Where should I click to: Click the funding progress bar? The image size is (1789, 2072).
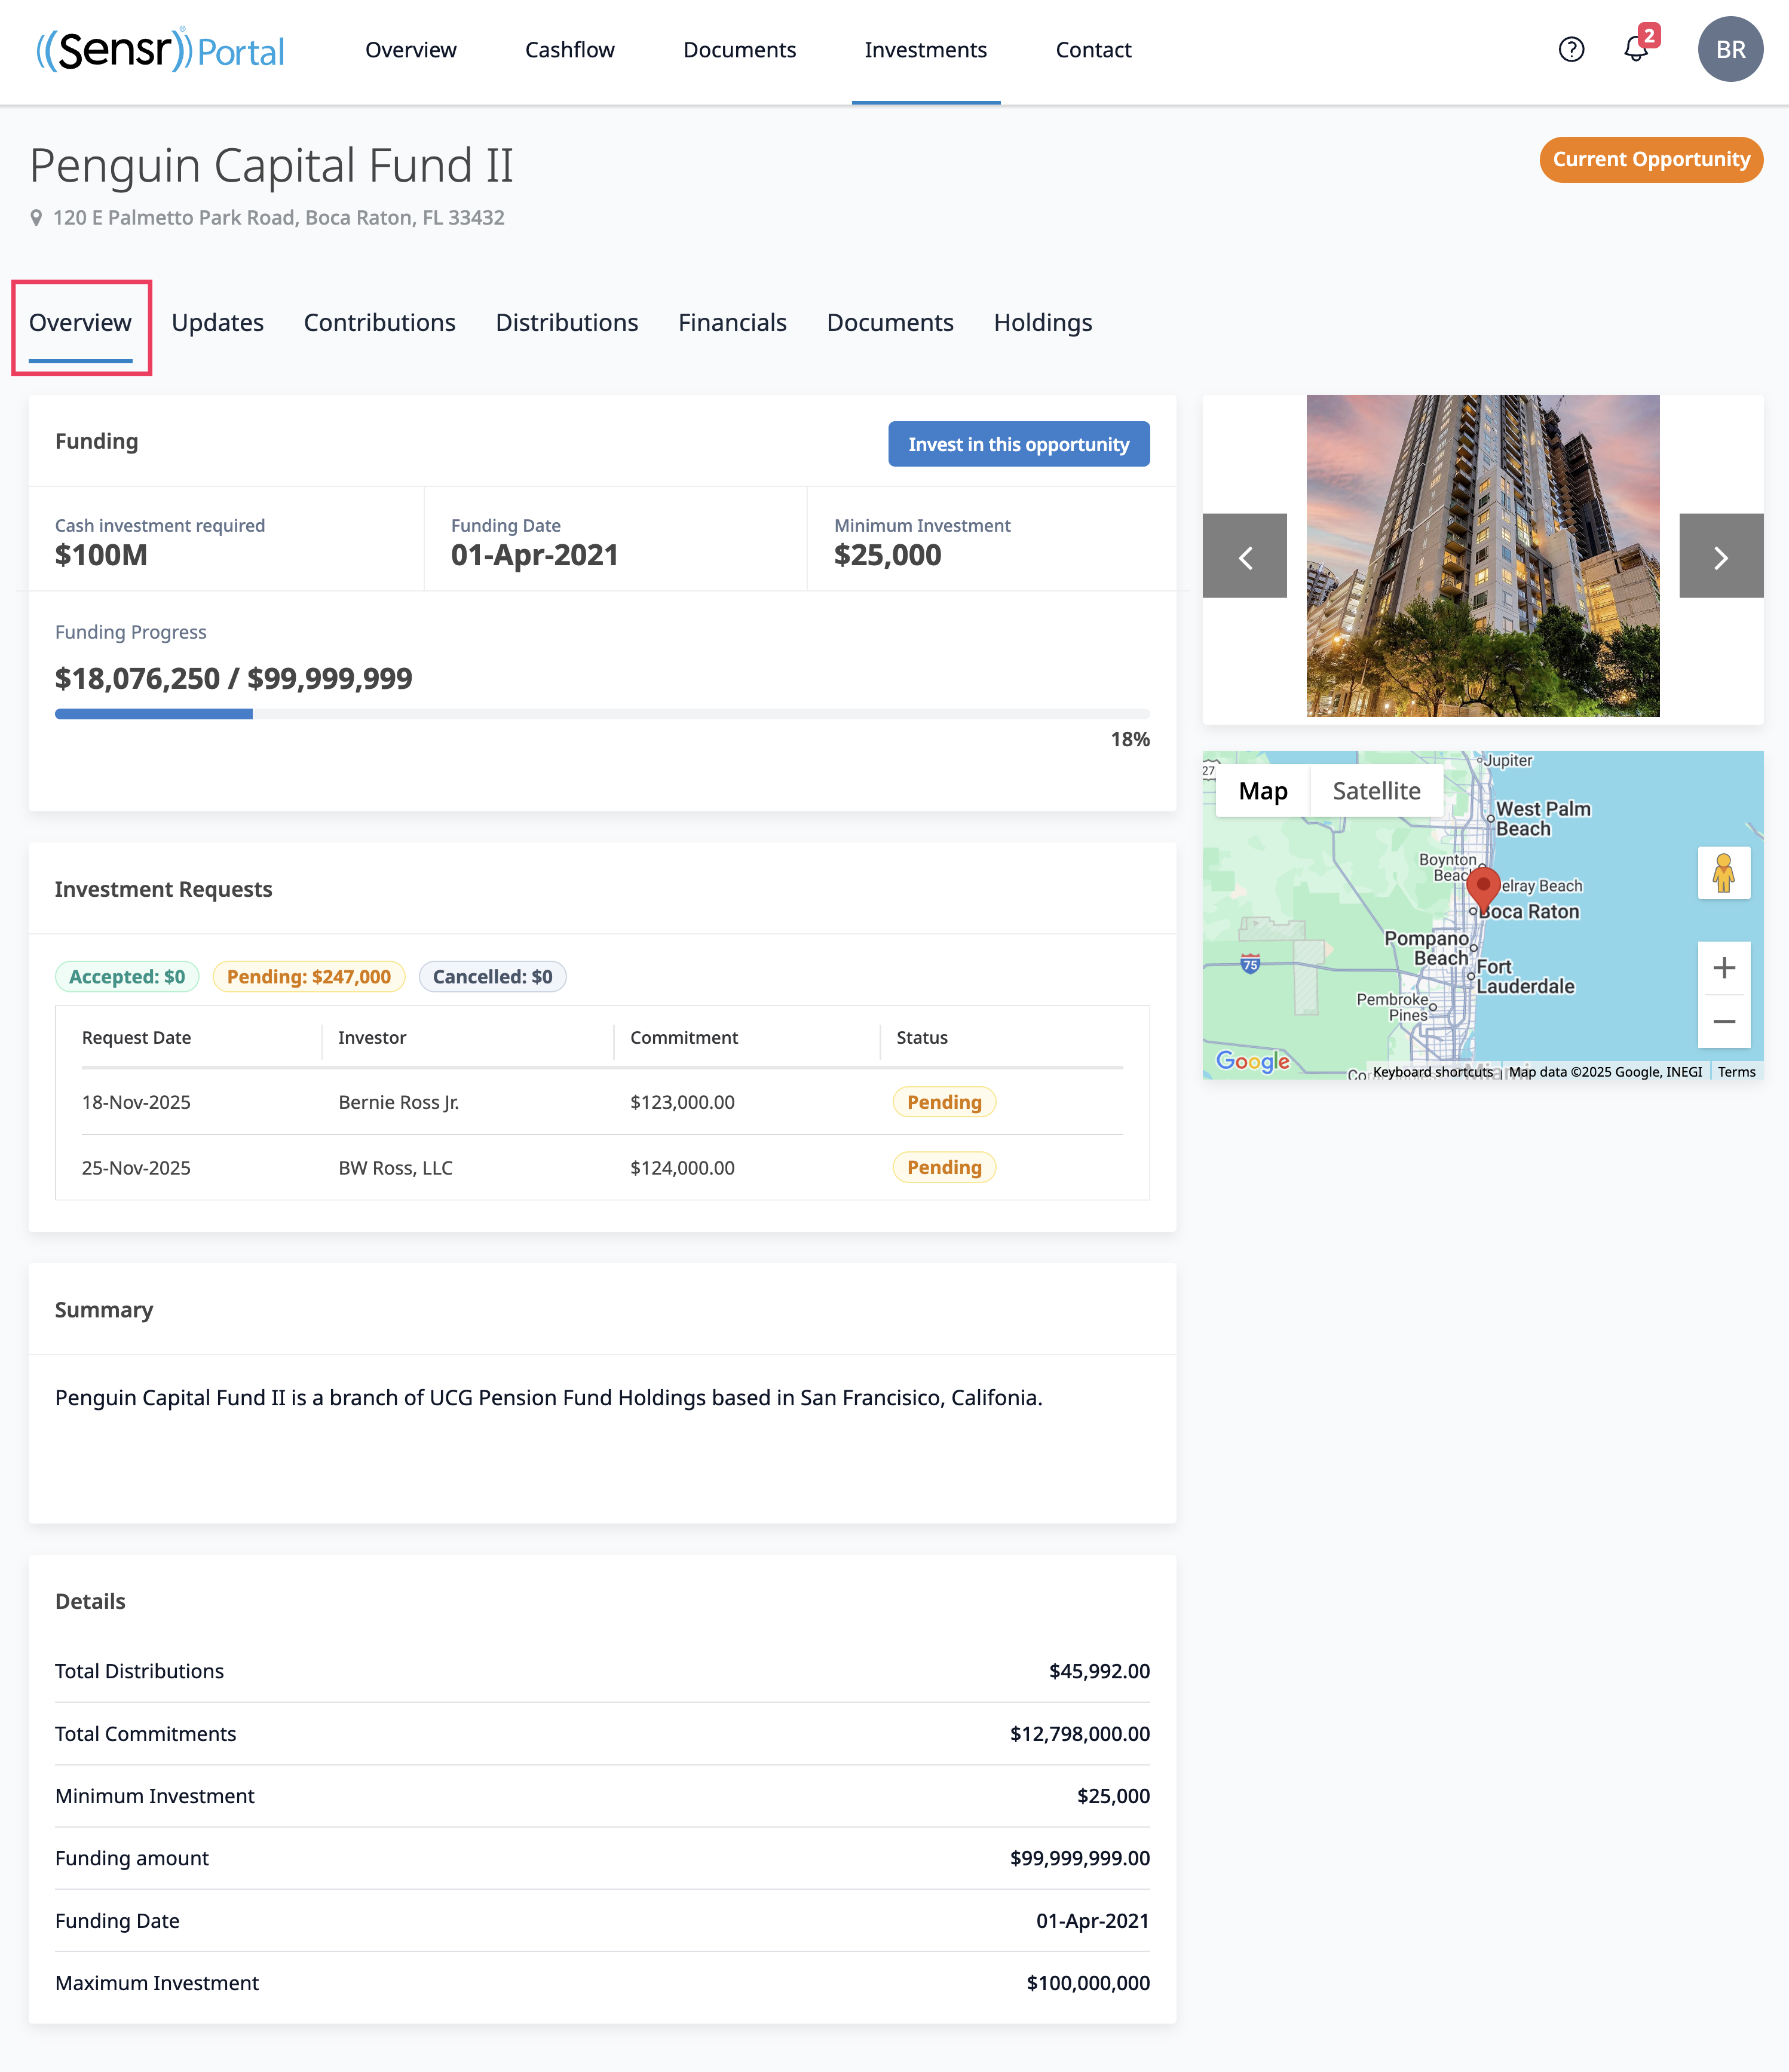pyautogui.click(x=601, y=714)
